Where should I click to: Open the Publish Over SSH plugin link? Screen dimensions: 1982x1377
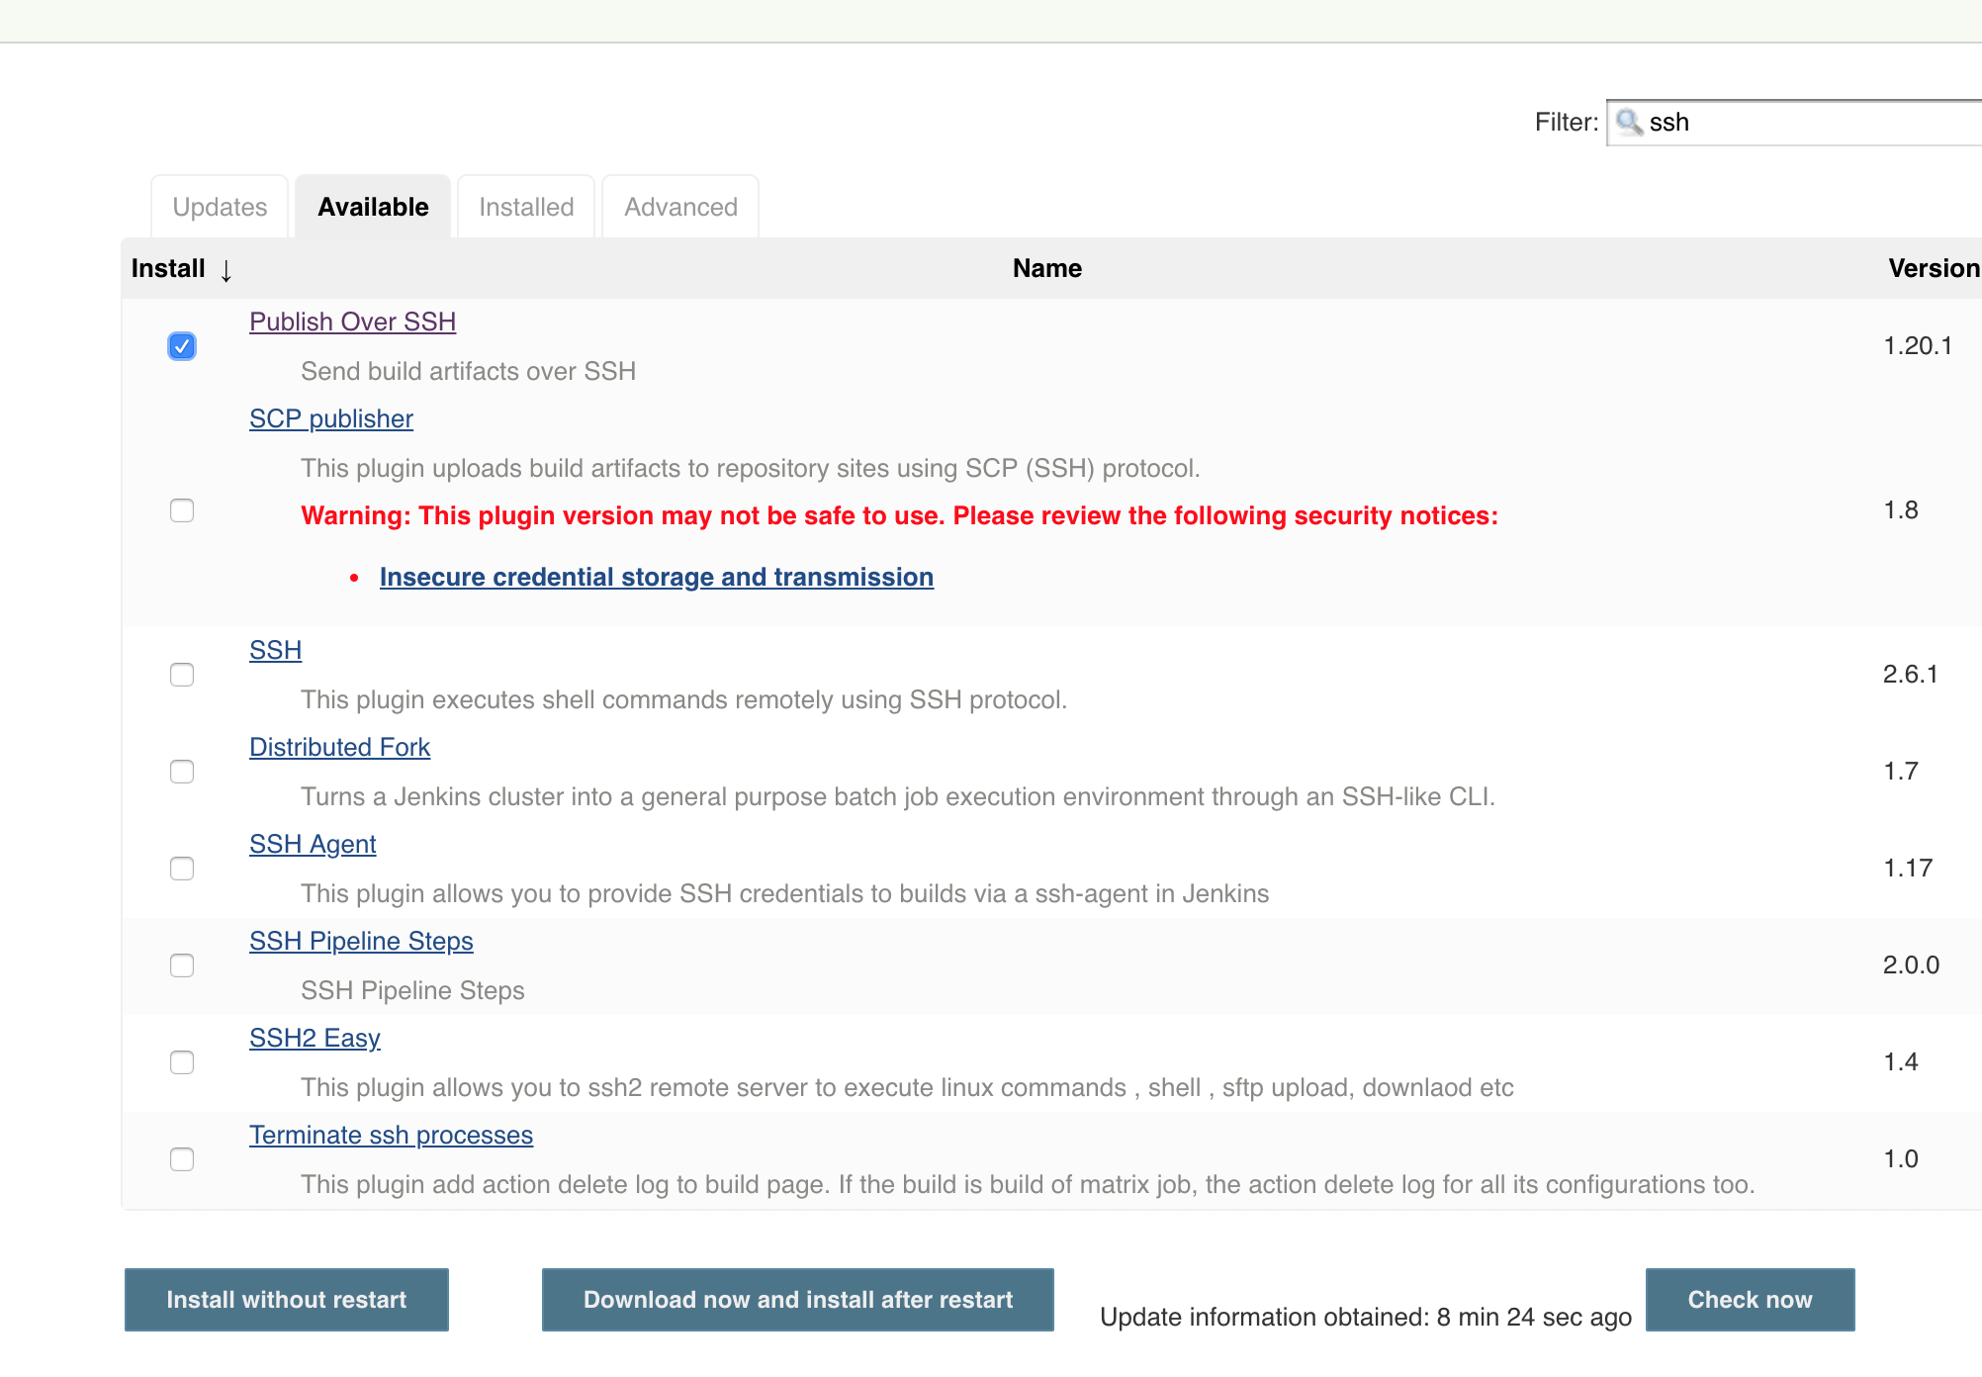click(352, 321)
